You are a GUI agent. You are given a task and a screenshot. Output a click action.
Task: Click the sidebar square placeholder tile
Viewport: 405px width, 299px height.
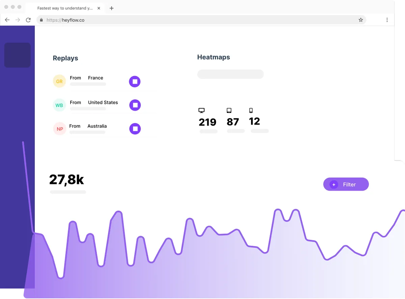tap(17, 55)
